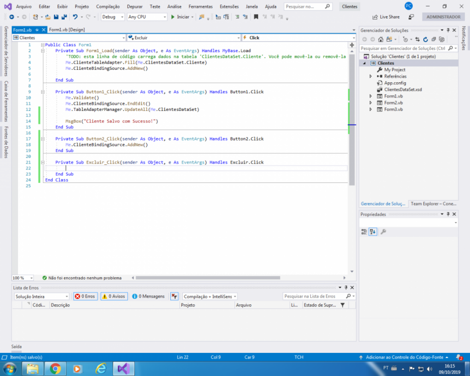The image size is (470, 376).
Task: Switch to the Team Explorer tab
Action: point(433,204)
